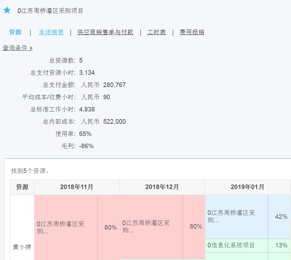This screenshot has height=260, width=291.
Task: Select the 2018年12月 column header
Action: 162,187
